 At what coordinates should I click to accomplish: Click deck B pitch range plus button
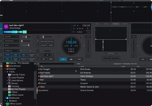[135, 56]
